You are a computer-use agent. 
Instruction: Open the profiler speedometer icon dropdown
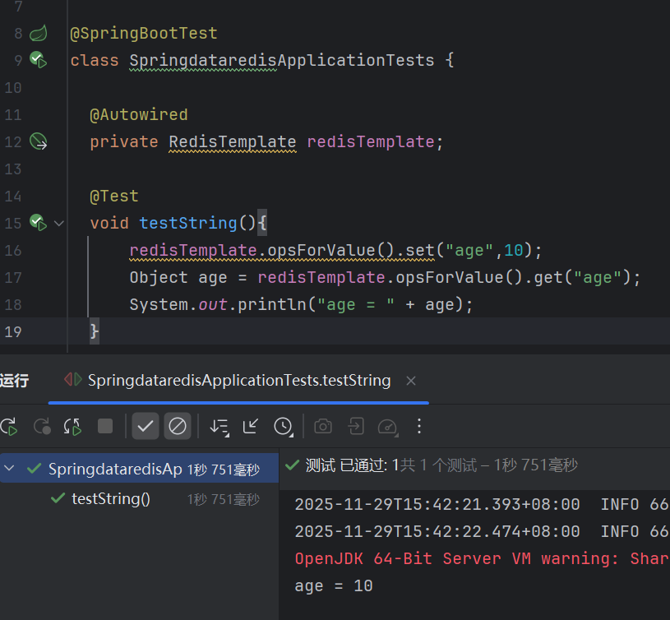(x=388, y=427)
